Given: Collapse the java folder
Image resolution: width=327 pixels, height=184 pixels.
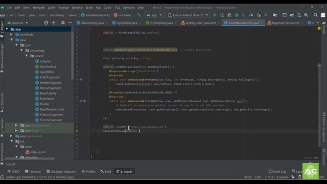Looking at the screenshot, I should click(12, 40).
